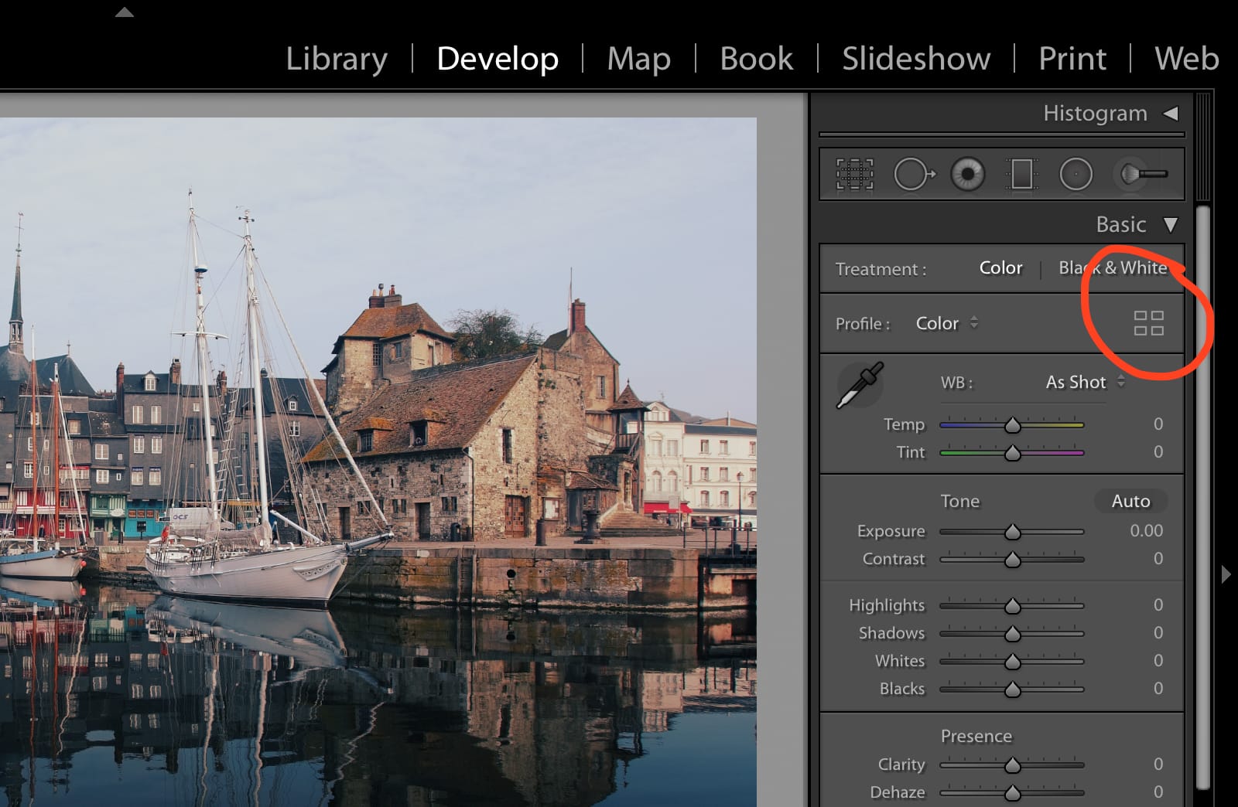Click the Contrast slider handle
The image size is (1238, 807).
pyautogui.click(x=1012, y=560)
